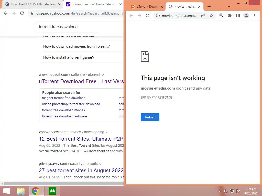Open the Chrome profile avatar
The image size is (262, 196).
tap(246, 16)
